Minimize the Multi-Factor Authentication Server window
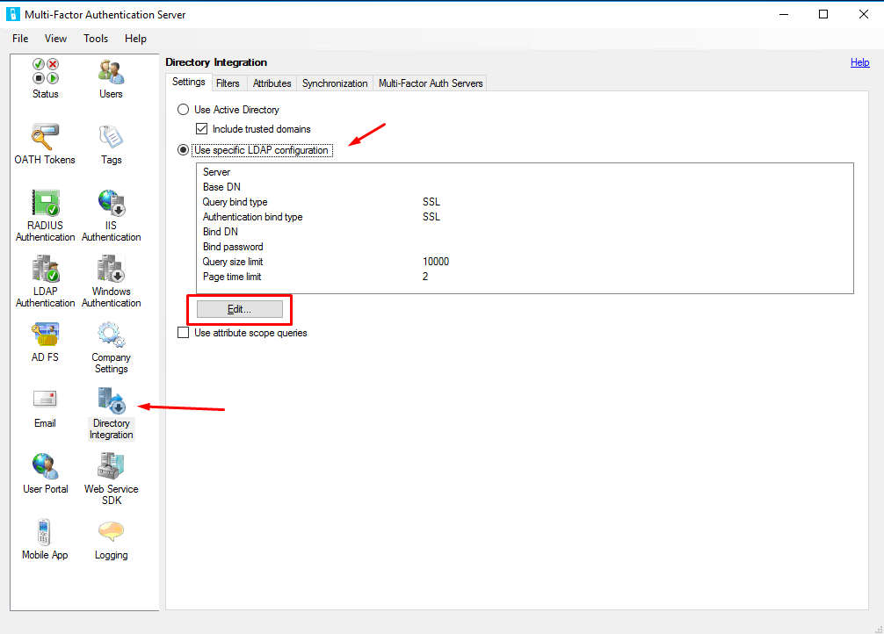This screenshot has height=634, width=884. 784,14
